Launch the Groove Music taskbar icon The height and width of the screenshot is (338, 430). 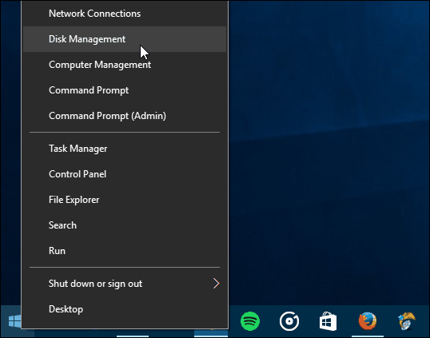pos(289,321)
